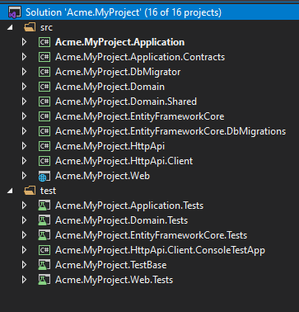
Task: Expand the Acme.MyProject.Domain.Tests project
Action: click(25, 220)
